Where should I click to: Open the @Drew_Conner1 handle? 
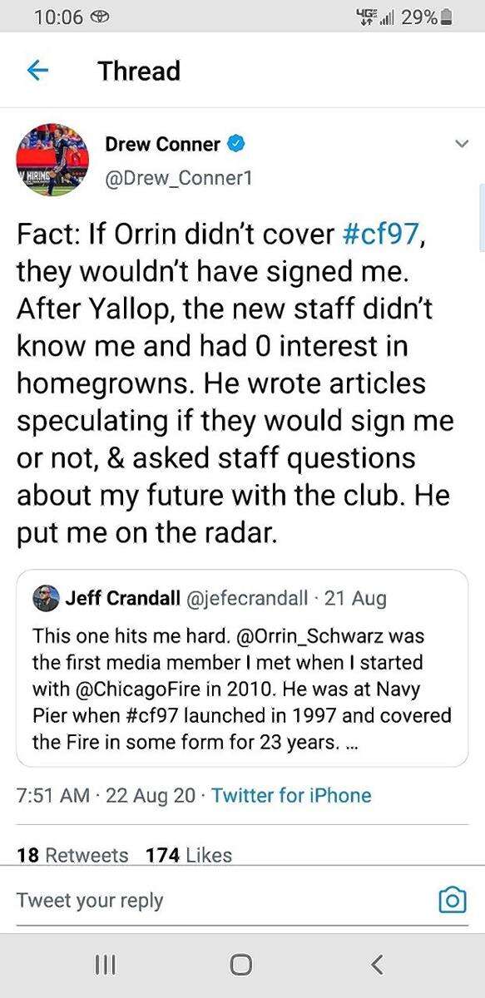[x=178, y=178]
